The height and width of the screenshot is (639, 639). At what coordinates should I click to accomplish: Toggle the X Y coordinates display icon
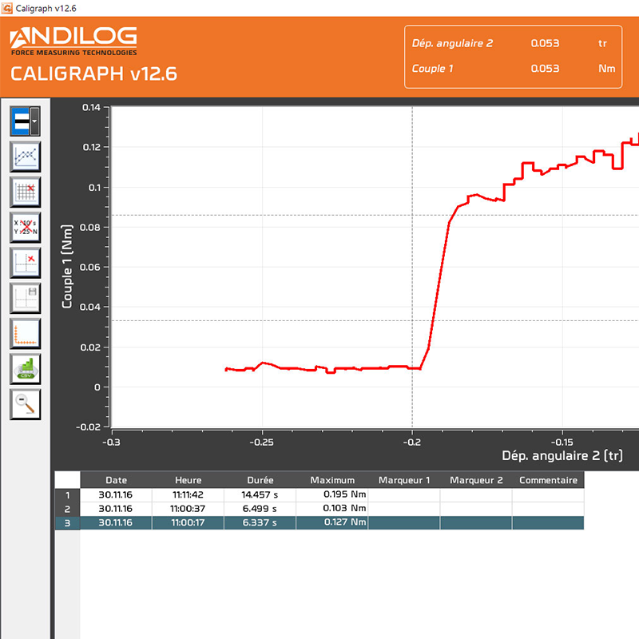pos(25,228)
